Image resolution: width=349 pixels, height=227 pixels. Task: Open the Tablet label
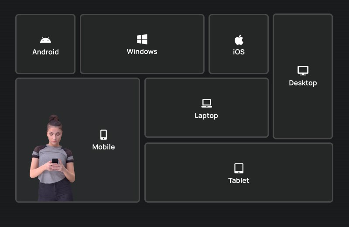pos(239,180)
